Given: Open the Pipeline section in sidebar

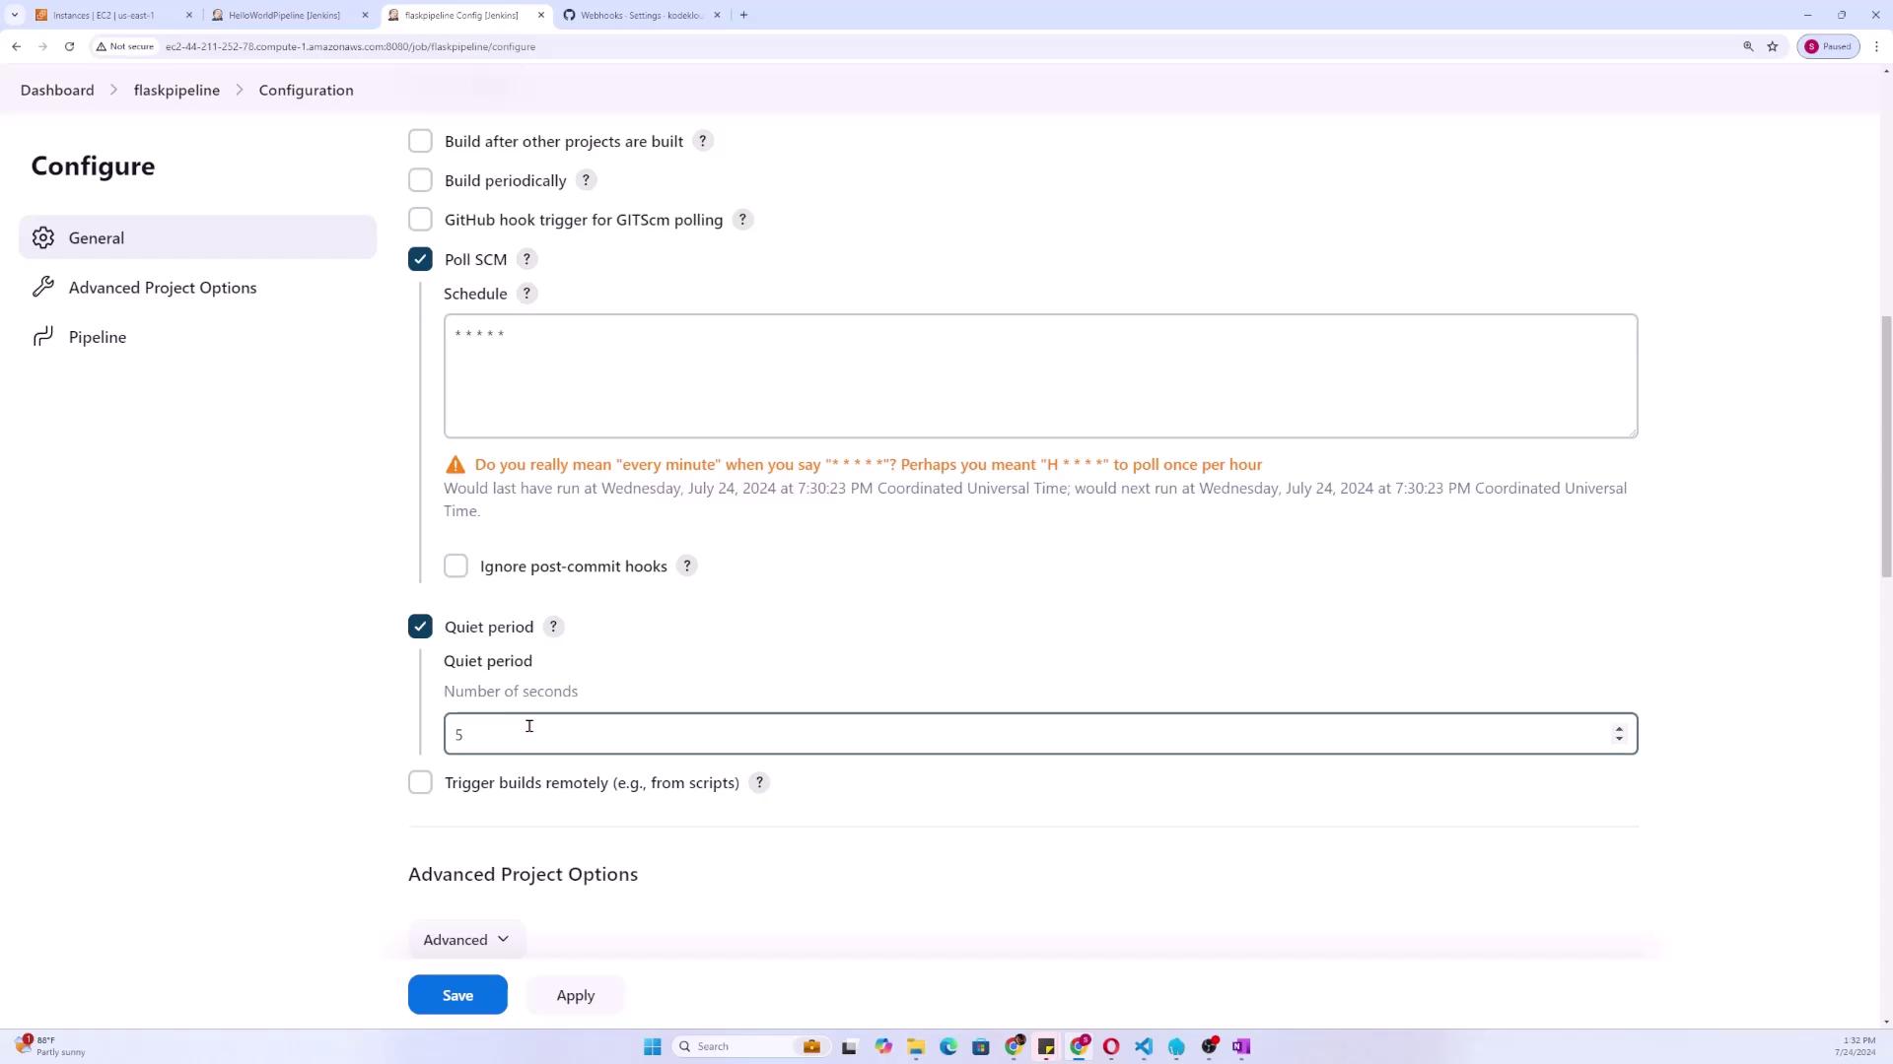Looking at the screenshot, I should (x=97, y=337).
